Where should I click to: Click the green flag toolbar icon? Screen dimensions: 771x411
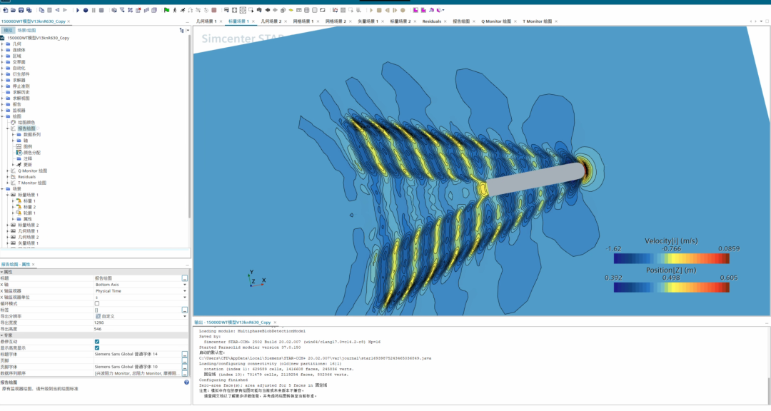166,10
